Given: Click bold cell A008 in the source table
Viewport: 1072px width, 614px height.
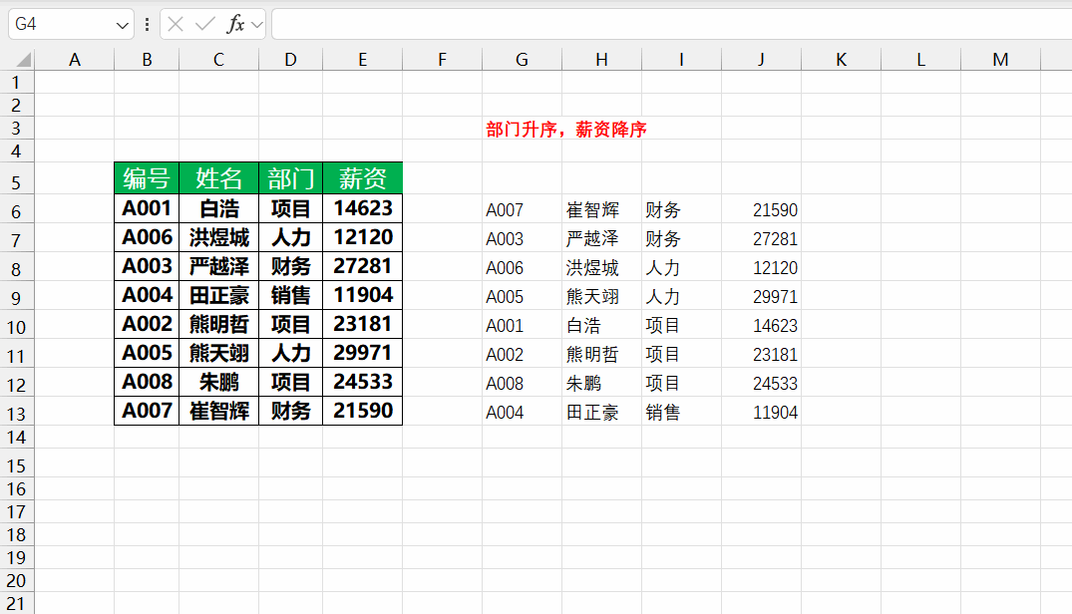Looking at the screenshot, I should pos(147,382).
